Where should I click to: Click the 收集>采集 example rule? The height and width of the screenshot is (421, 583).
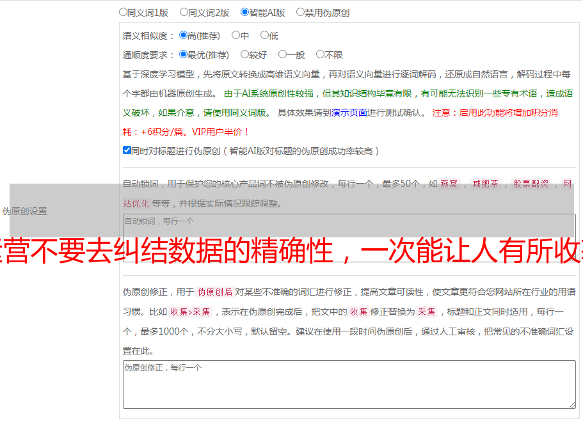click(190, 312)
